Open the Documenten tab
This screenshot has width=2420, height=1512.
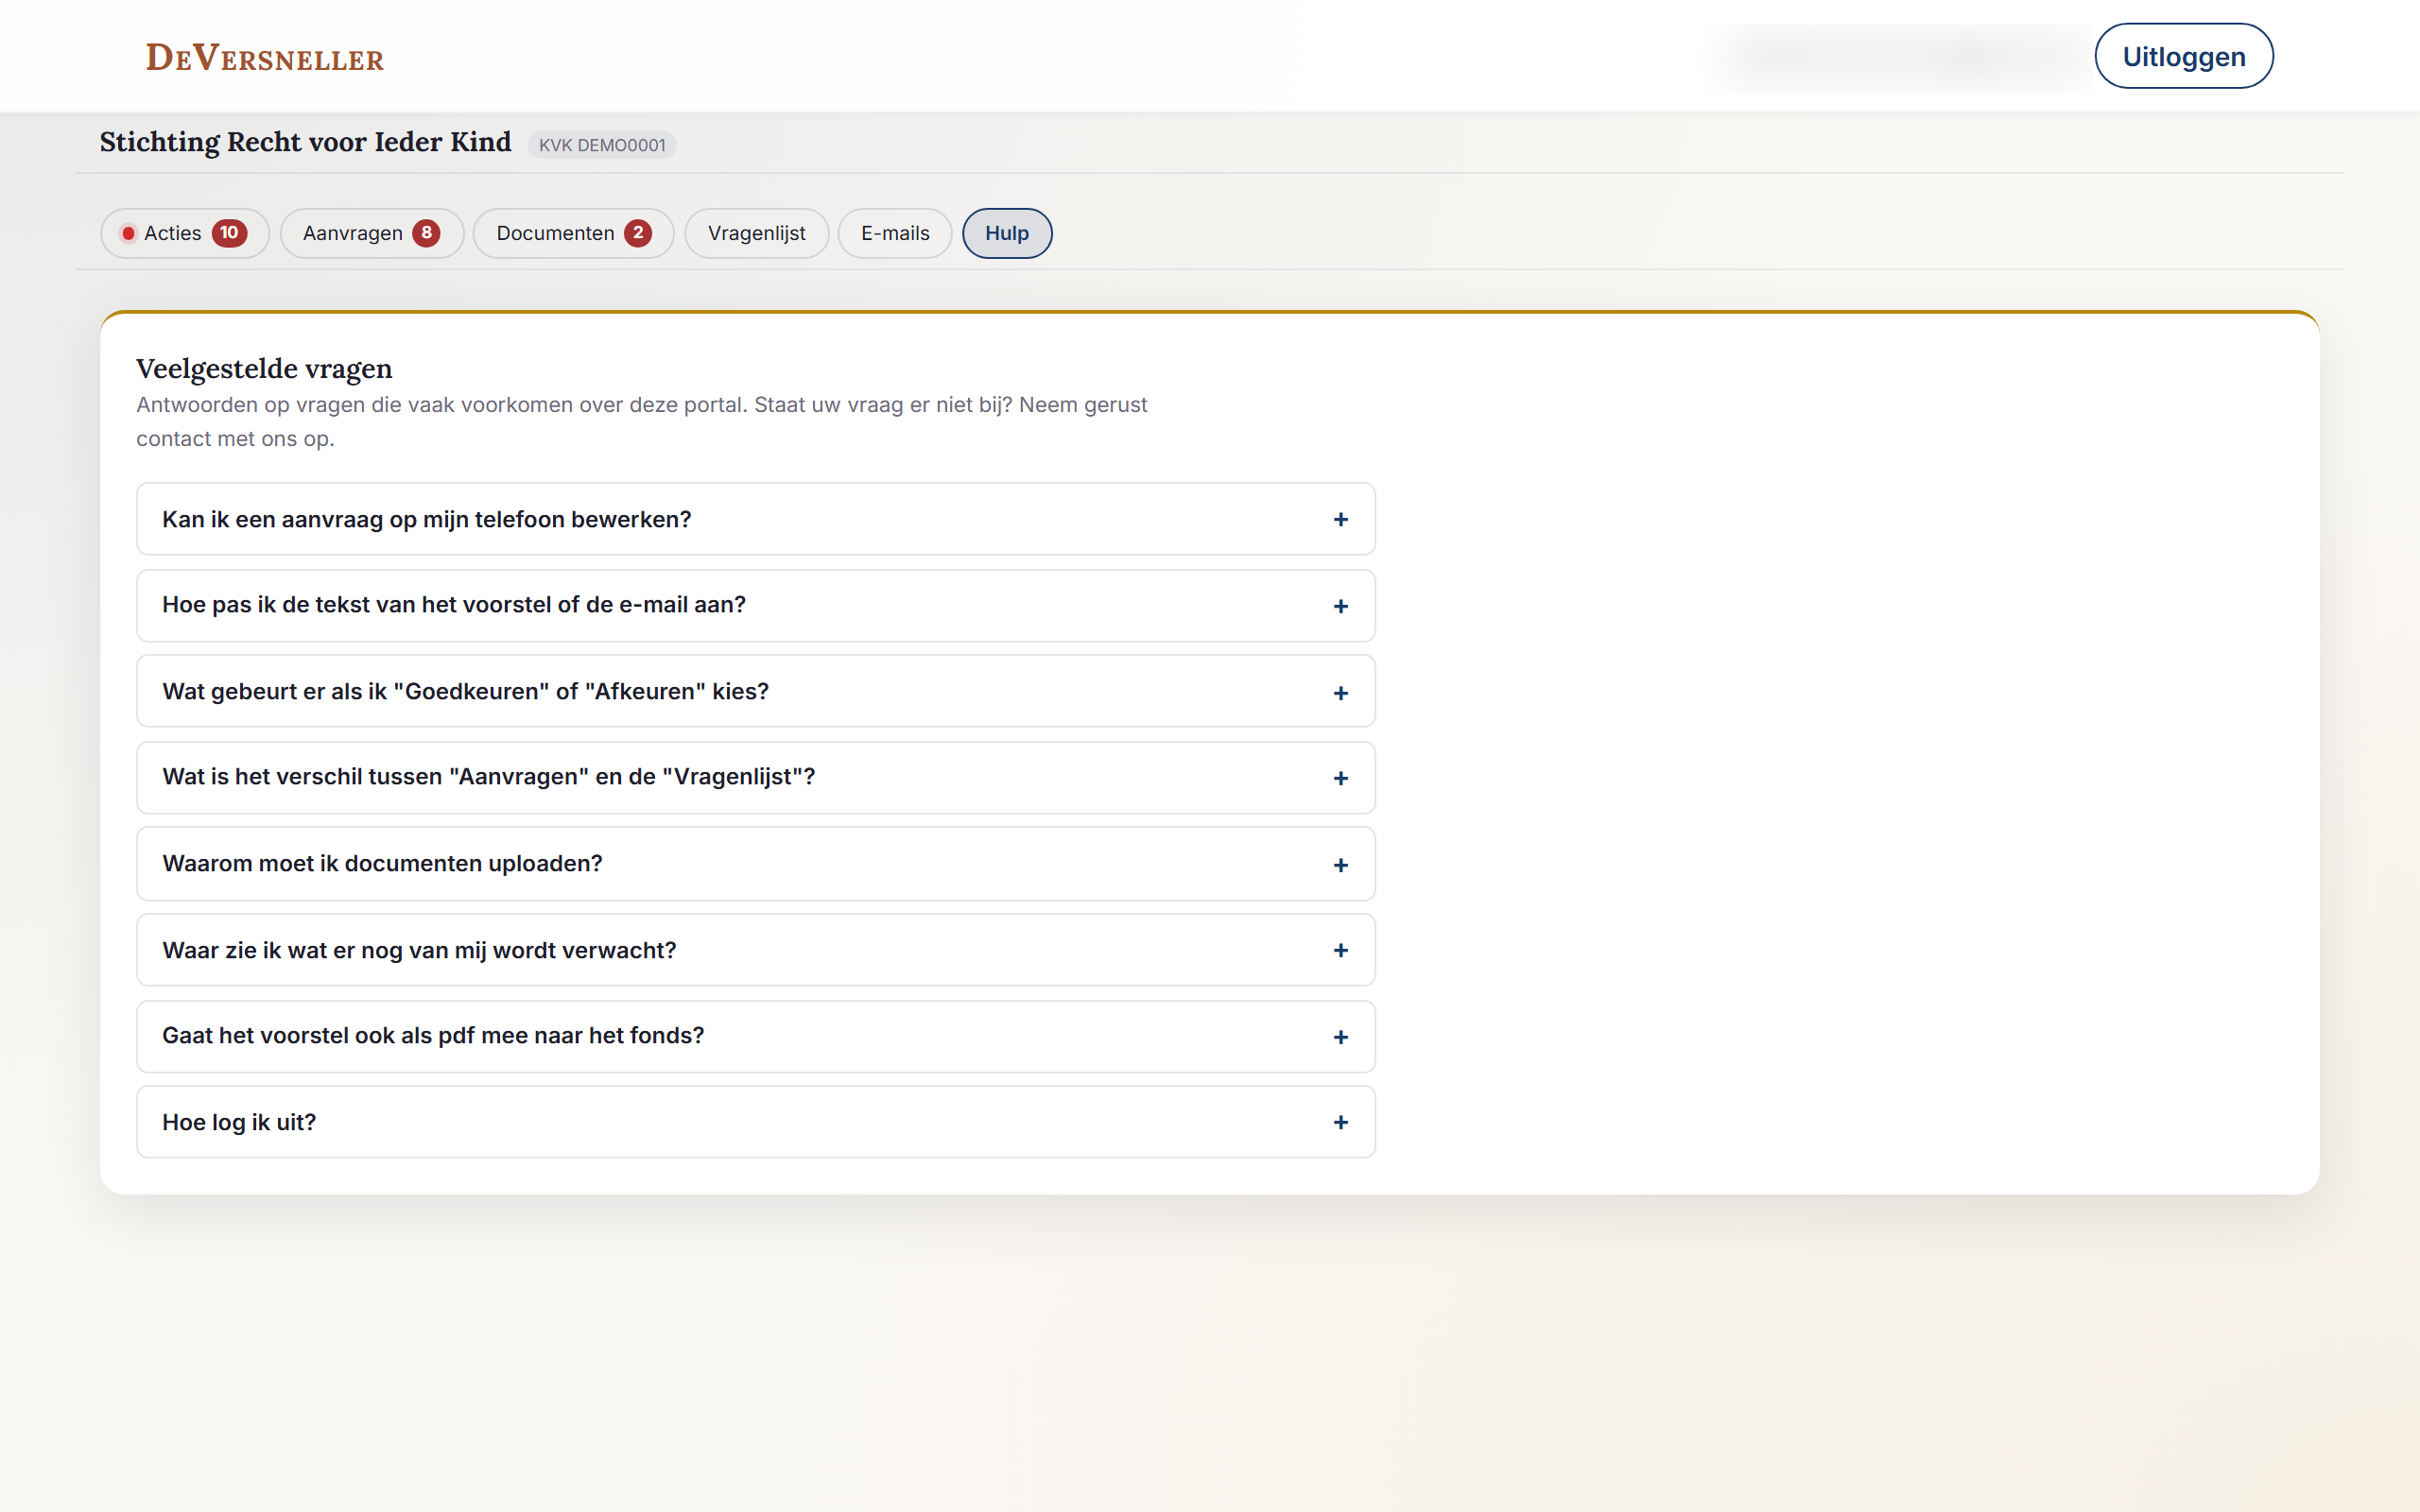coord(574,233)
